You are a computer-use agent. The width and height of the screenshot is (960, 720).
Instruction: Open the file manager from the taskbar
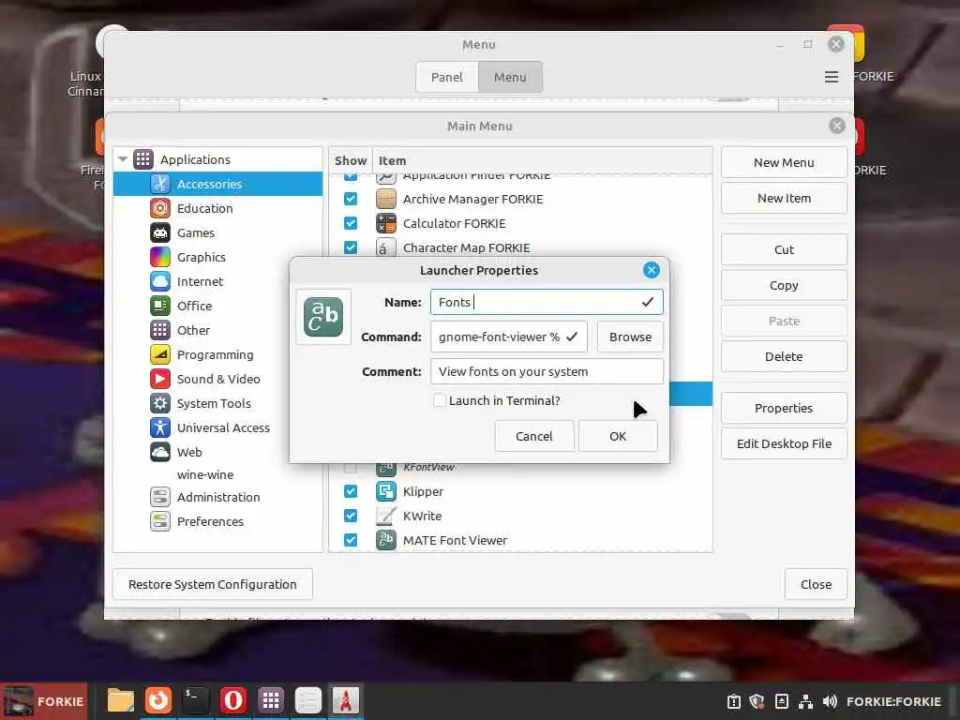tap(120, 700)
